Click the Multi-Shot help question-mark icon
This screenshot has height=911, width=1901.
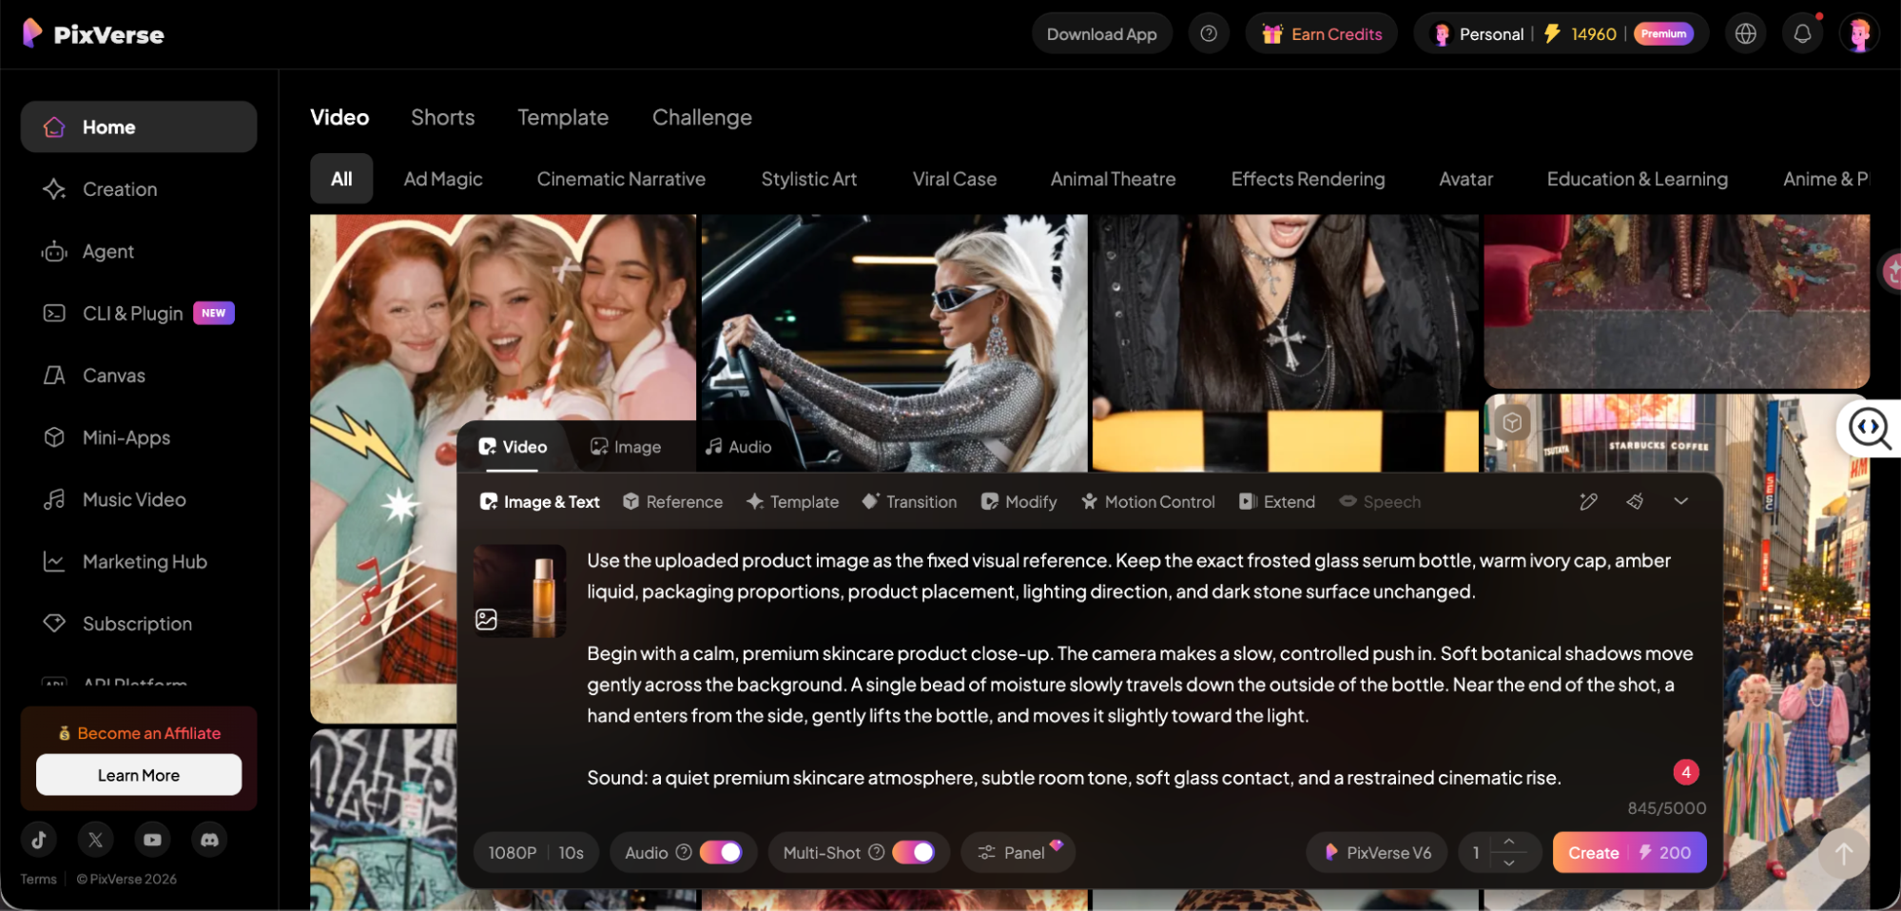point(877,852)
